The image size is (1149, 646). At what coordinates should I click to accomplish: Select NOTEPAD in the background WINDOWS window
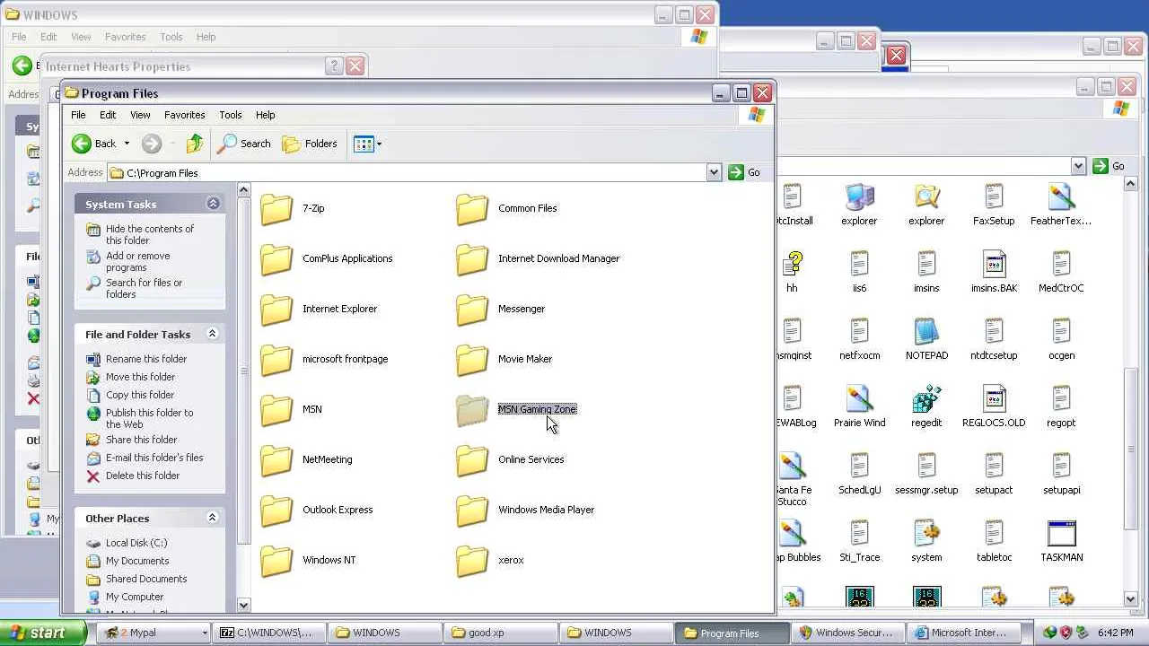click(x=926, y=338)
